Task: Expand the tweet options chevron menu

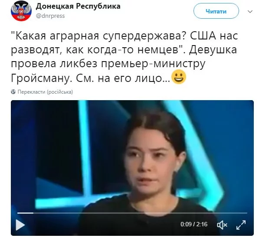Action: (250, 12)
